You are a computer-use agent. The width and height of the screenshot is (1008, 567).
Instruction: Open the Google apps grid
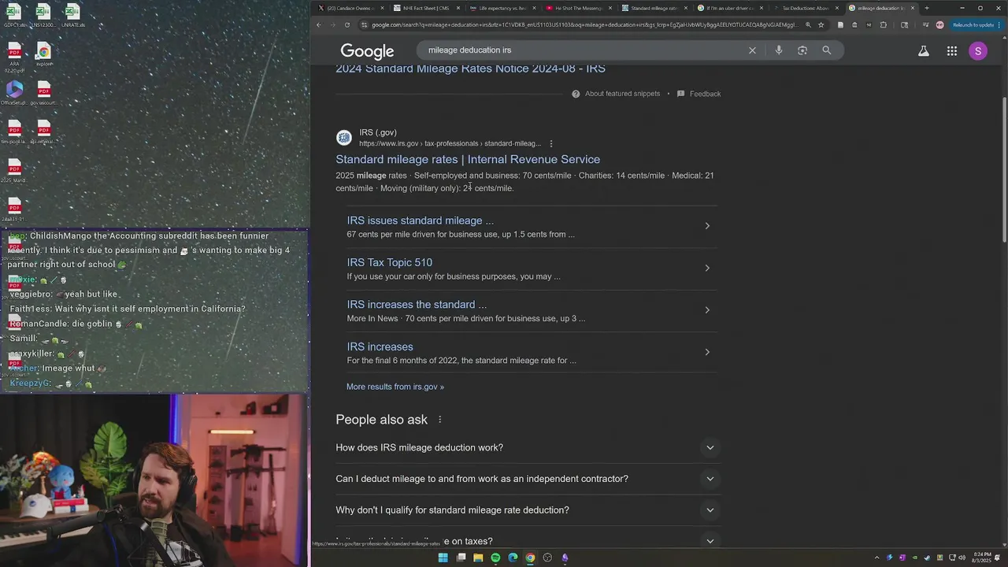click(952, 51)
